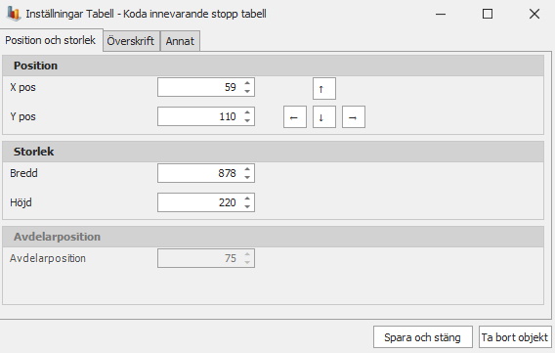This screenshot has width=555, height=353.
Task: Increase Y pos with spinner up arrow
Action: [247, 112]
